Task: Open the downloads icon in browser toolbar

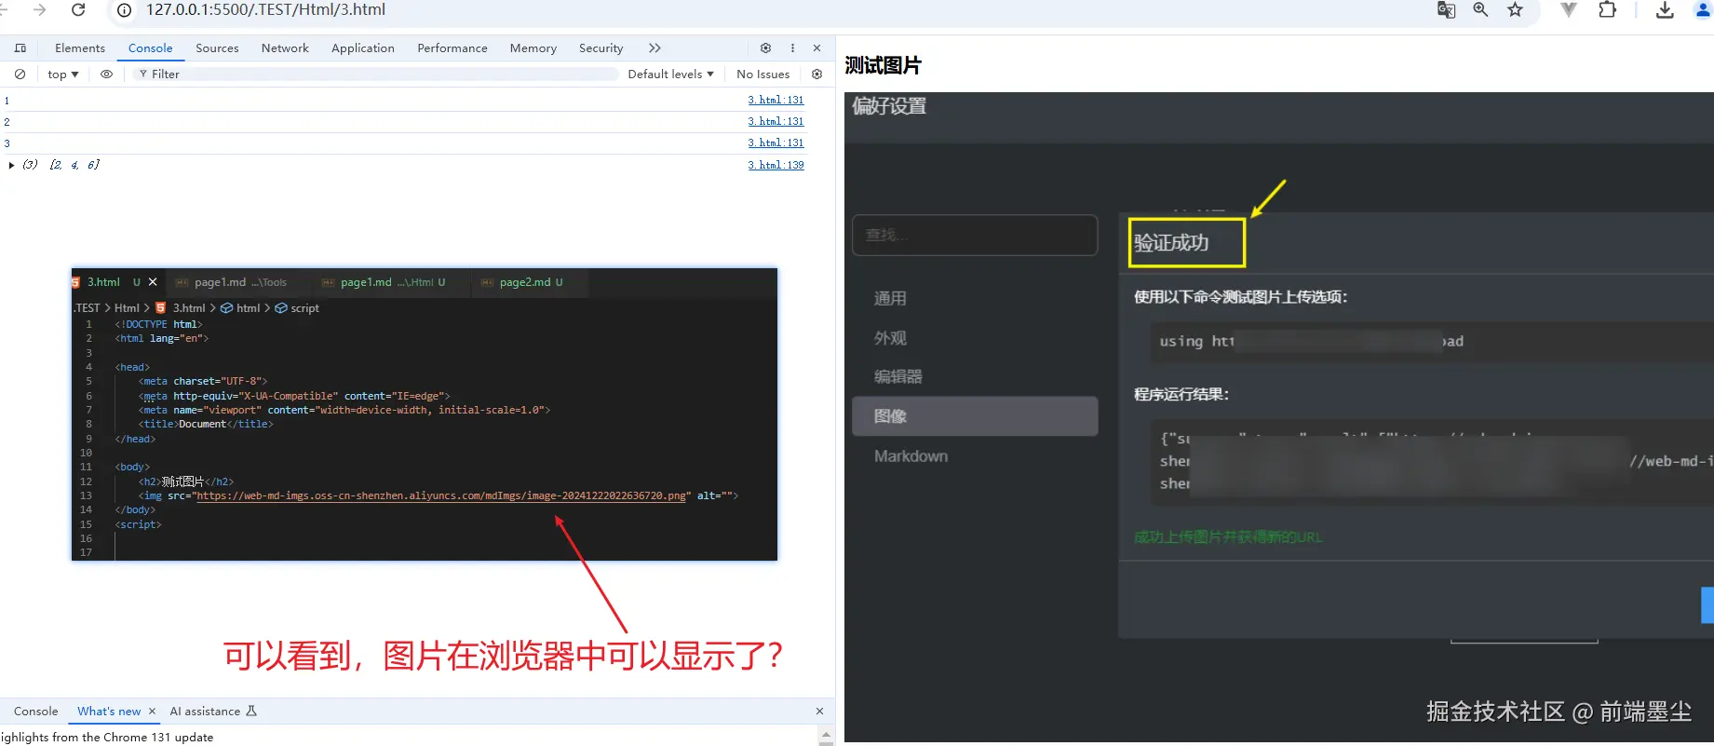Action: 1666,10
